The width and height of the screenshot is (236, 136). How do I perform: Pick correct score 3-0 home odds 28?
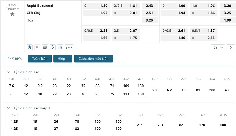(x=55, y=86)
